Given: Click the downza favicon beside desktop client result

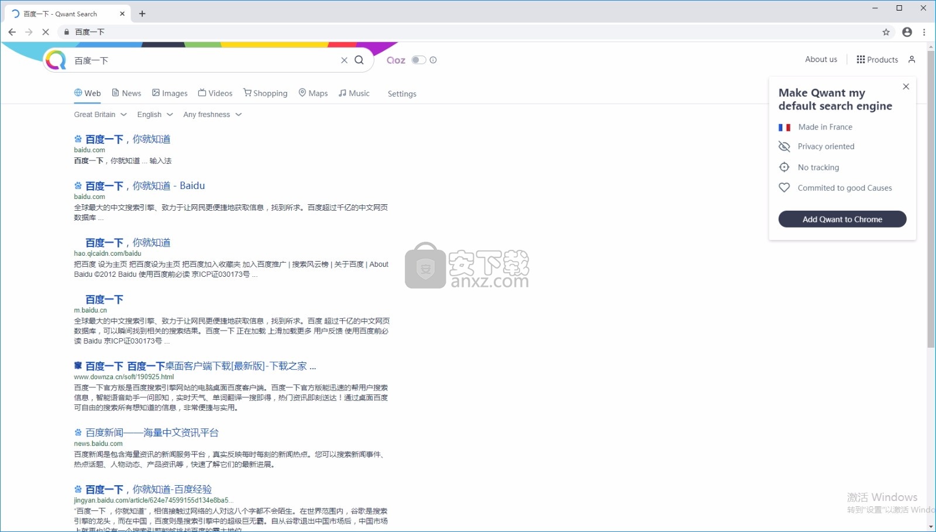Looking at the screenshot, I should (78, 365).
